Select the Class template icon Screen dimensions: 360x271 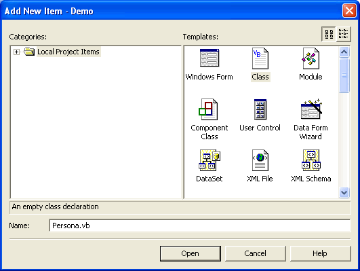260,58
